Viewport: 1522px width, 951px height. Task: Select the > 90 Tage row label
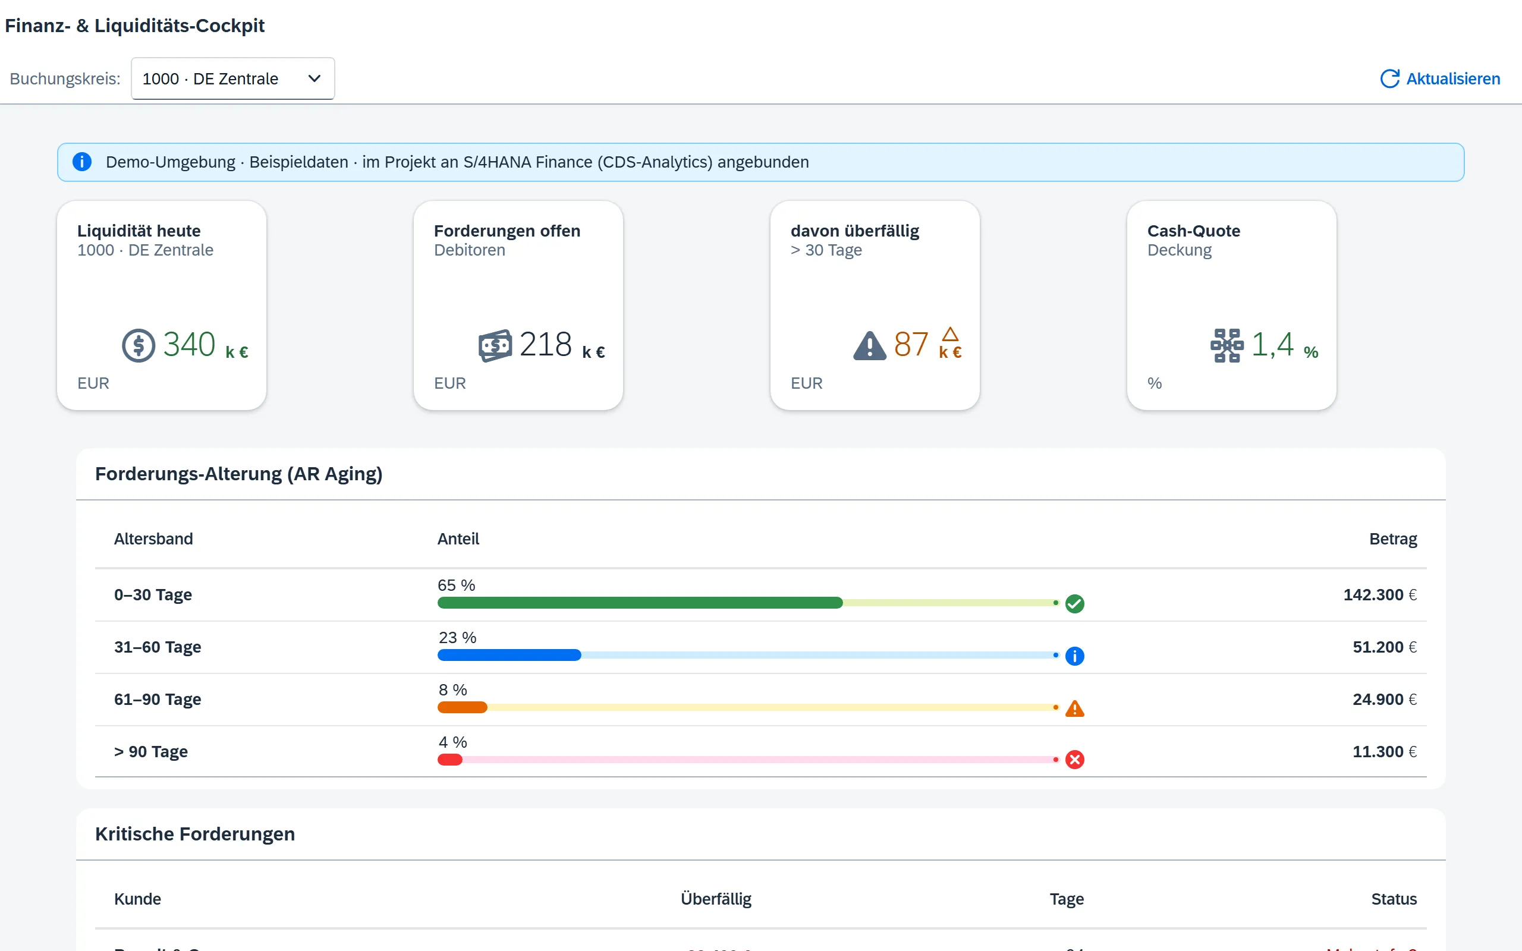(151, 751)
